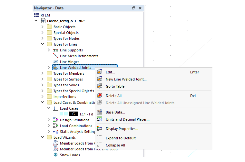Click the Member Loads from Area Load icon

(x=56, y=143)
